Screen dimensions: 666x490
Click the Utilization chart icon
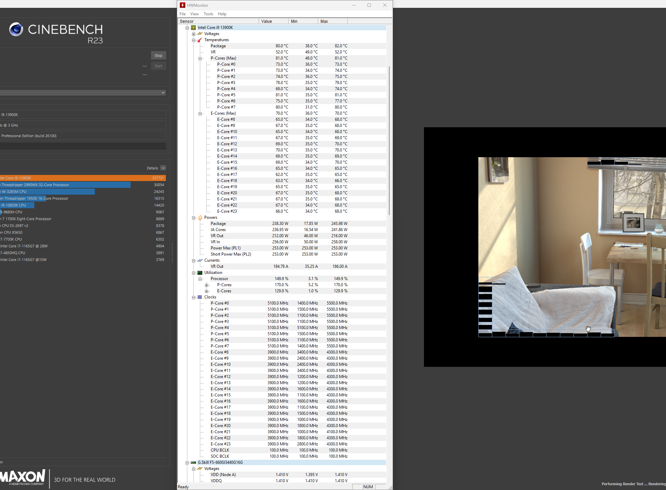200,273
